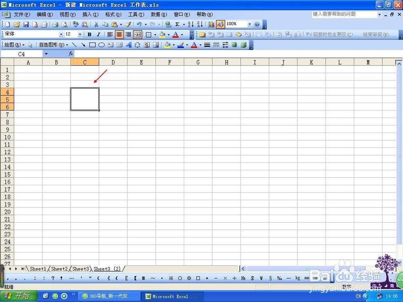This screenshot has height=302, width=403.
Task: Undo the last action
Action: click(x=139, y=25)
